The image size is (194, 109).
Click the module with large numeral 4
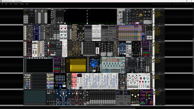point(114,81)
